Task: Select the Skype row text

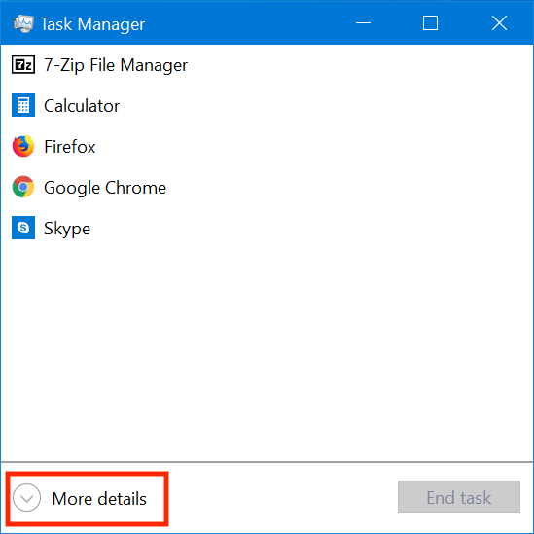Action: (67, 229)
